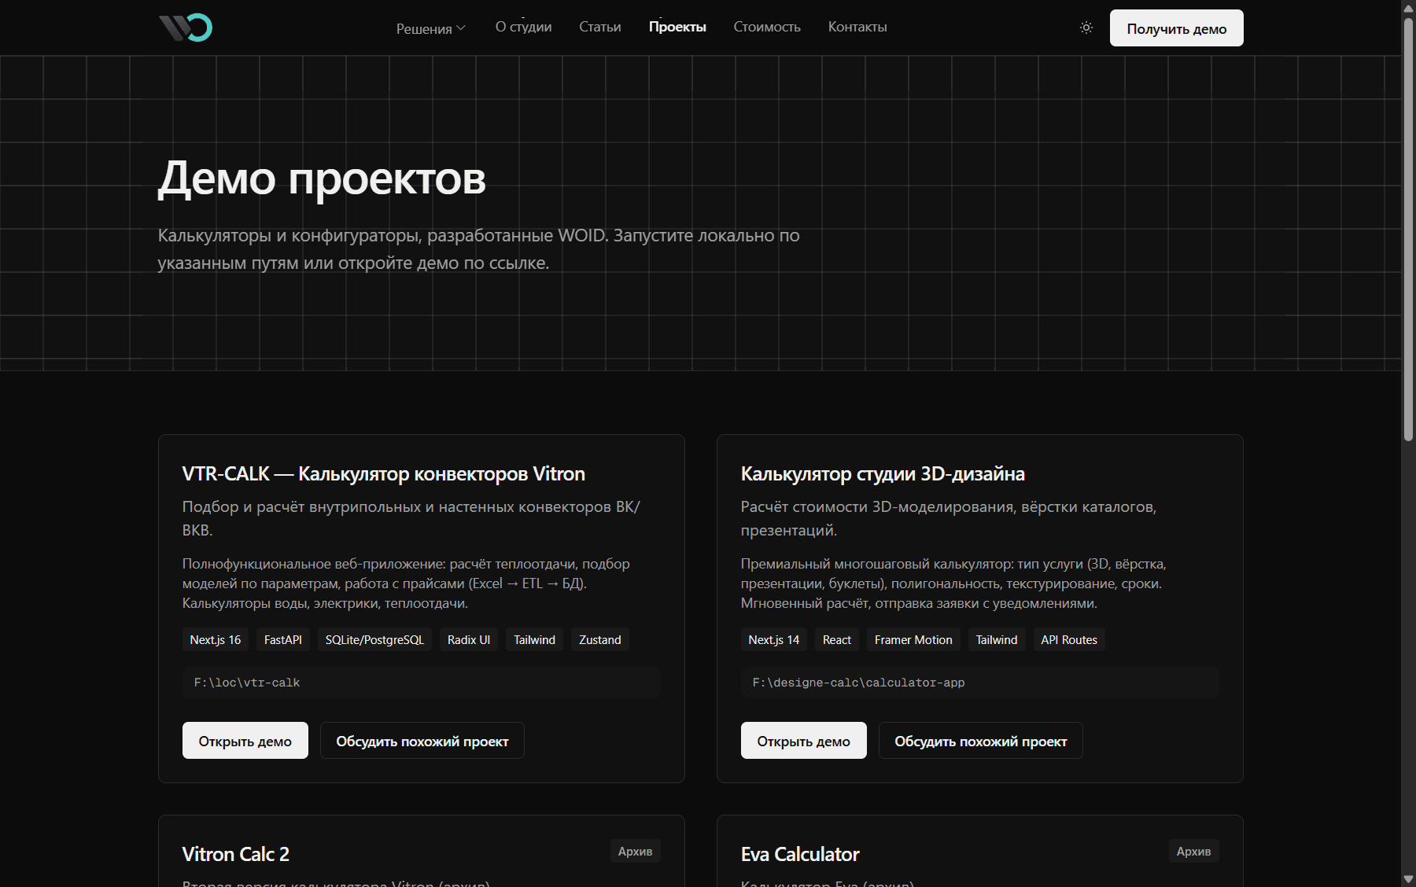Click the page vertical scrollbar thumb

pos(1408,228)
